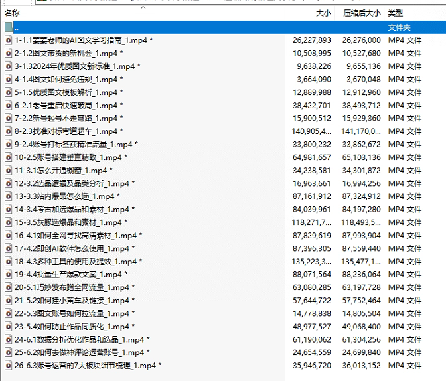Image resolution: width=446 pixels, height=381 pixels.
Task: Sort the list by the 名称 column header
Action: [12, 13]
